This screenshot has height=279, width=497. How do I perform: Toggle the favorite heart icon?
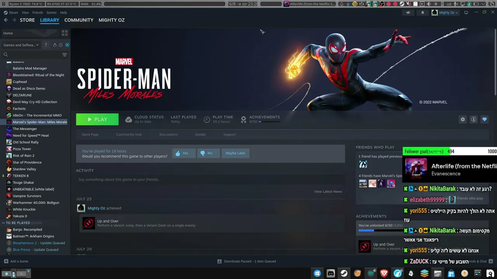pyautogui.click(x=484, y=119)
